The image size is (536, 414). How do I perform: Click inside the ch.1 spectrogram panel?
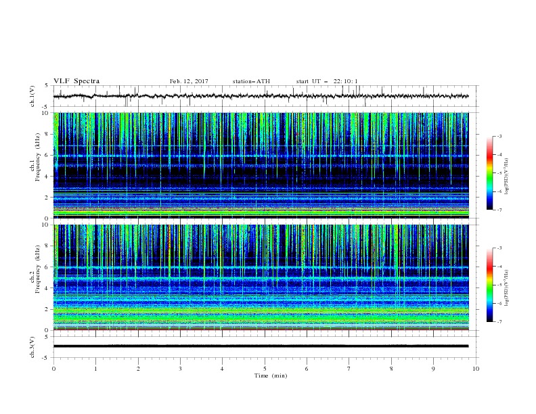coord(261,165)
